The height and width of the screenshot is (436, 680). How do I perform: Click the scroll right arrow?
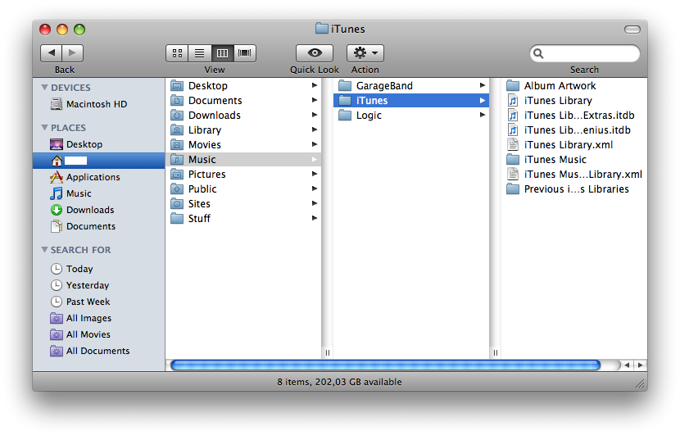point(640,365)
